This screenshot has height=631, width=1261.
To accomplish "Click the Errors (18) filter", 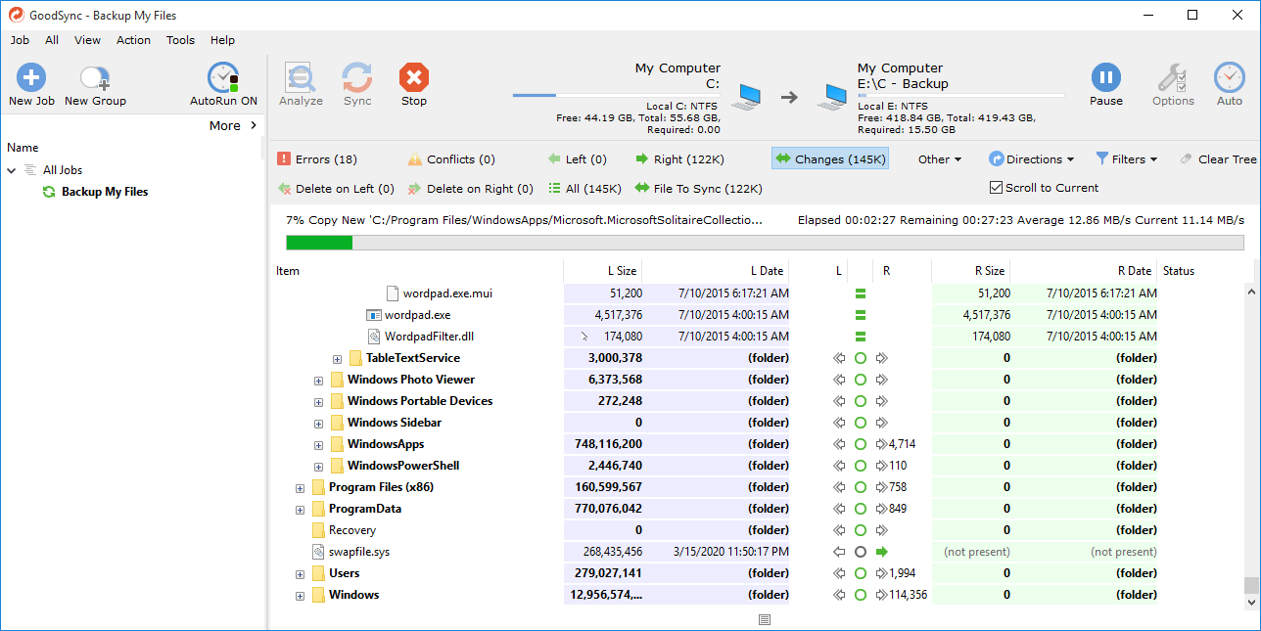I will 317,159.
